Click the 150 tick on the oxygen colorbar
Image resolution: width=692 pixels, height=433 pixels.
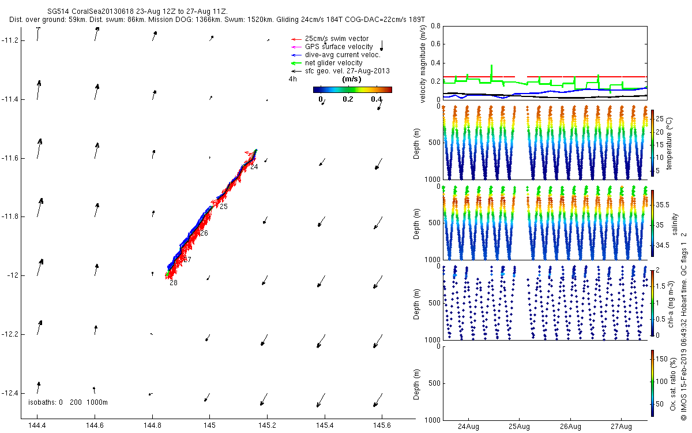click(x=663, y=359)
